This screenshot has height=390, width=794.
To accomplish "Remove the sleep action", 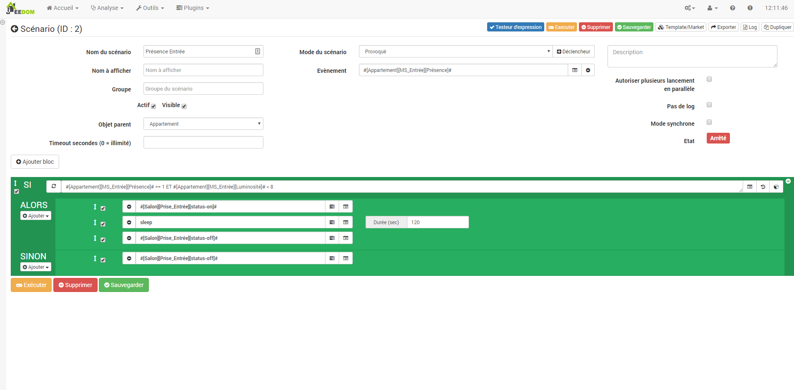I will click(129, 223).
